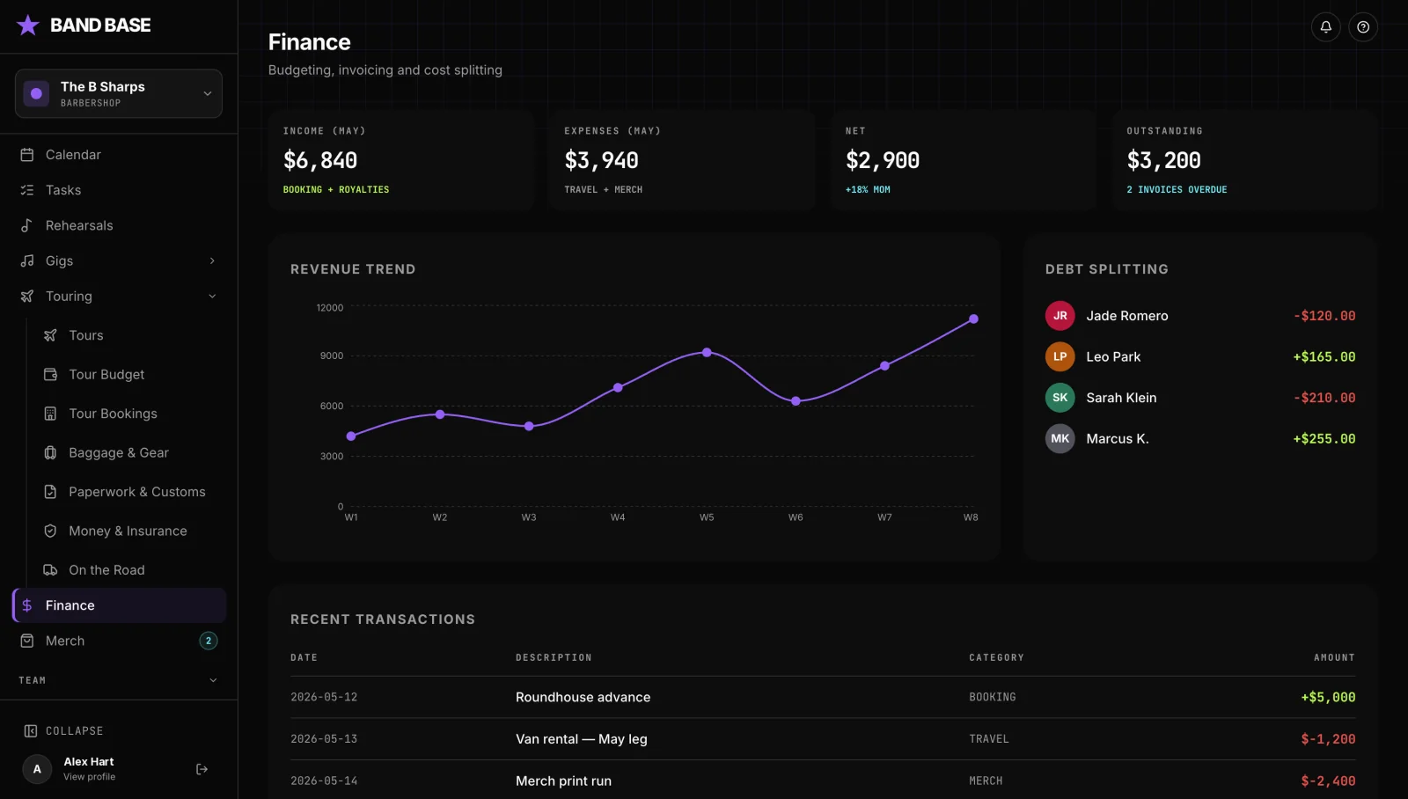The width and height of the screenshot is (1408, 799).
Task: Select the Merch print run transaction
Action: point(823,781)
